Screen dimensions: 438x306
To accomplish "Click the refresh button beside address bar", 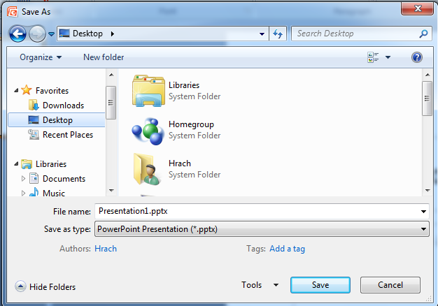I will pyautogui.click(x=278, y=34).
